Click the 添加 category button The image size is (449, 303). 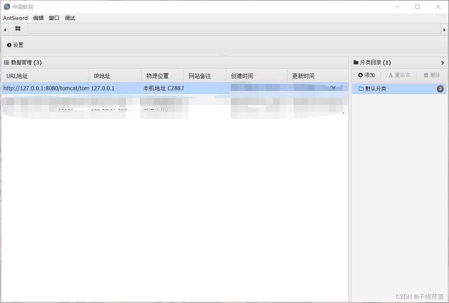coord(366,75)
